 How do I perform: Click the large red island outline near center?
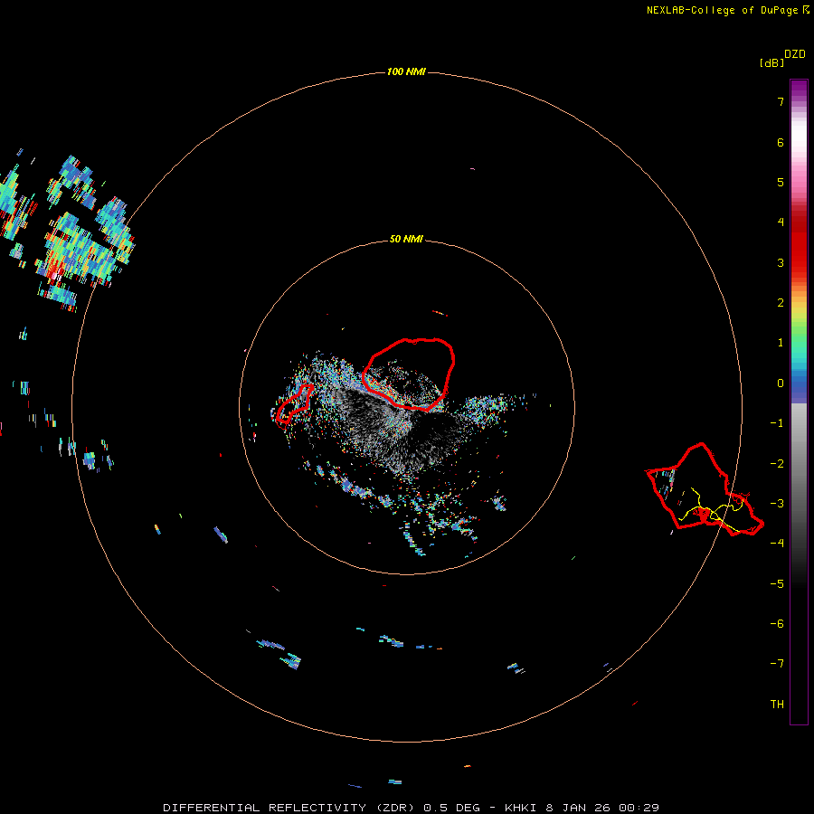pos(409,374)
